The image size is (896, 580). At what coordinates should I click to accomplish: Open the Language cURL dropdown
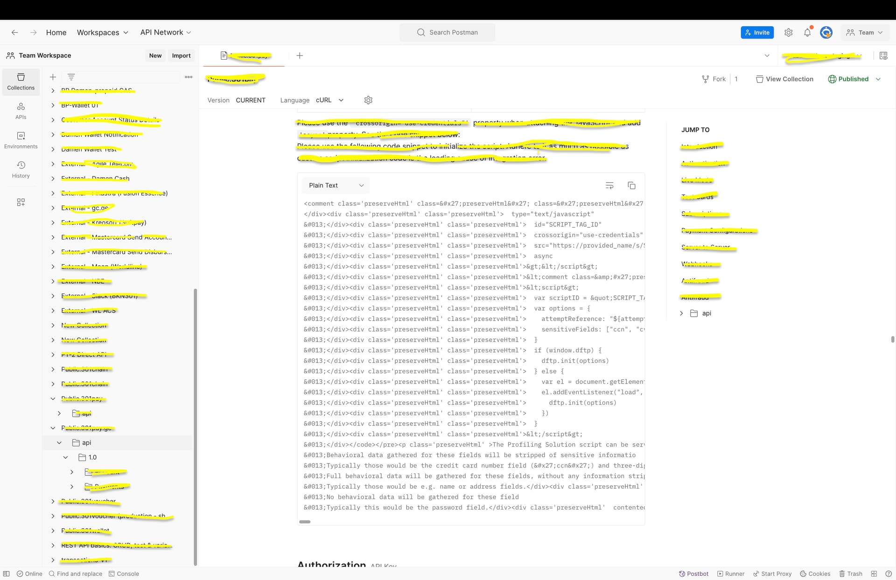(329, 100)
